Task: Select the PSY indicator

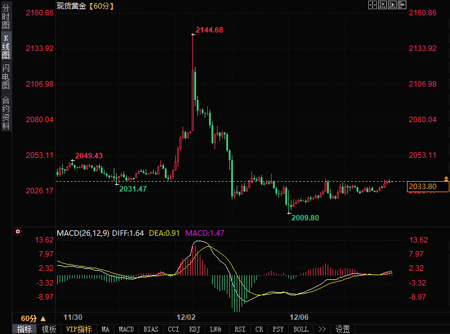Action: [x=278, y=329]
